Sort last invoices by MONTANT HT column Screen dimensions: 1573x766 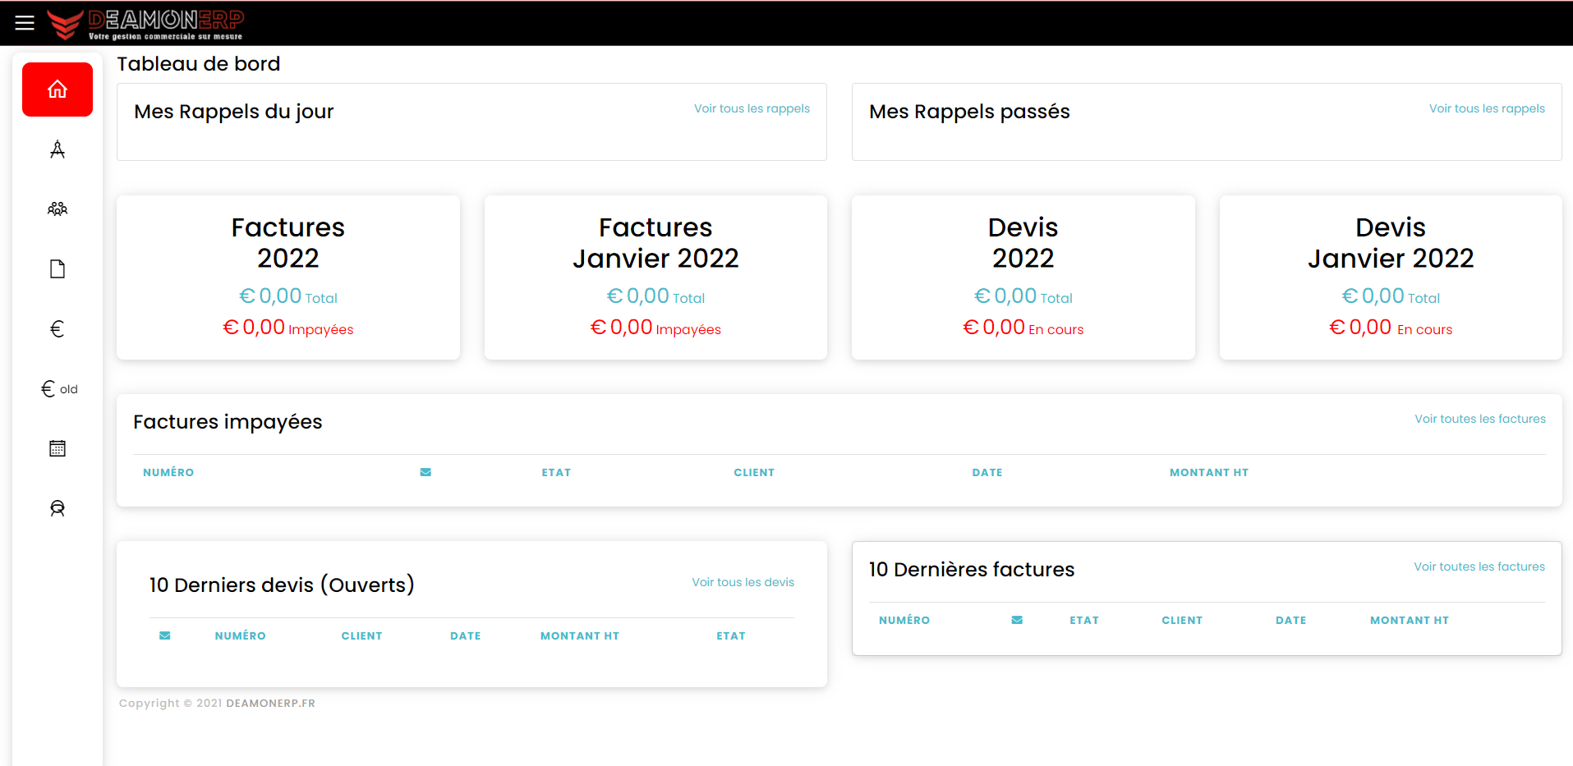[1410, 620]
